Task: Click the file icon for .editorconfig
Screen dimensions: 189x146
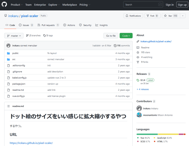Action: [8, 65]
